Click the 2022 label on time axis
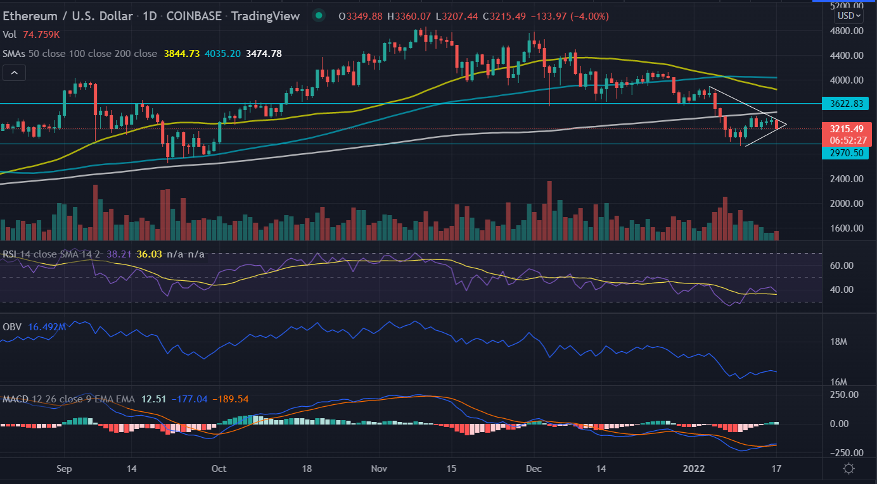 [x=694, y=469]
